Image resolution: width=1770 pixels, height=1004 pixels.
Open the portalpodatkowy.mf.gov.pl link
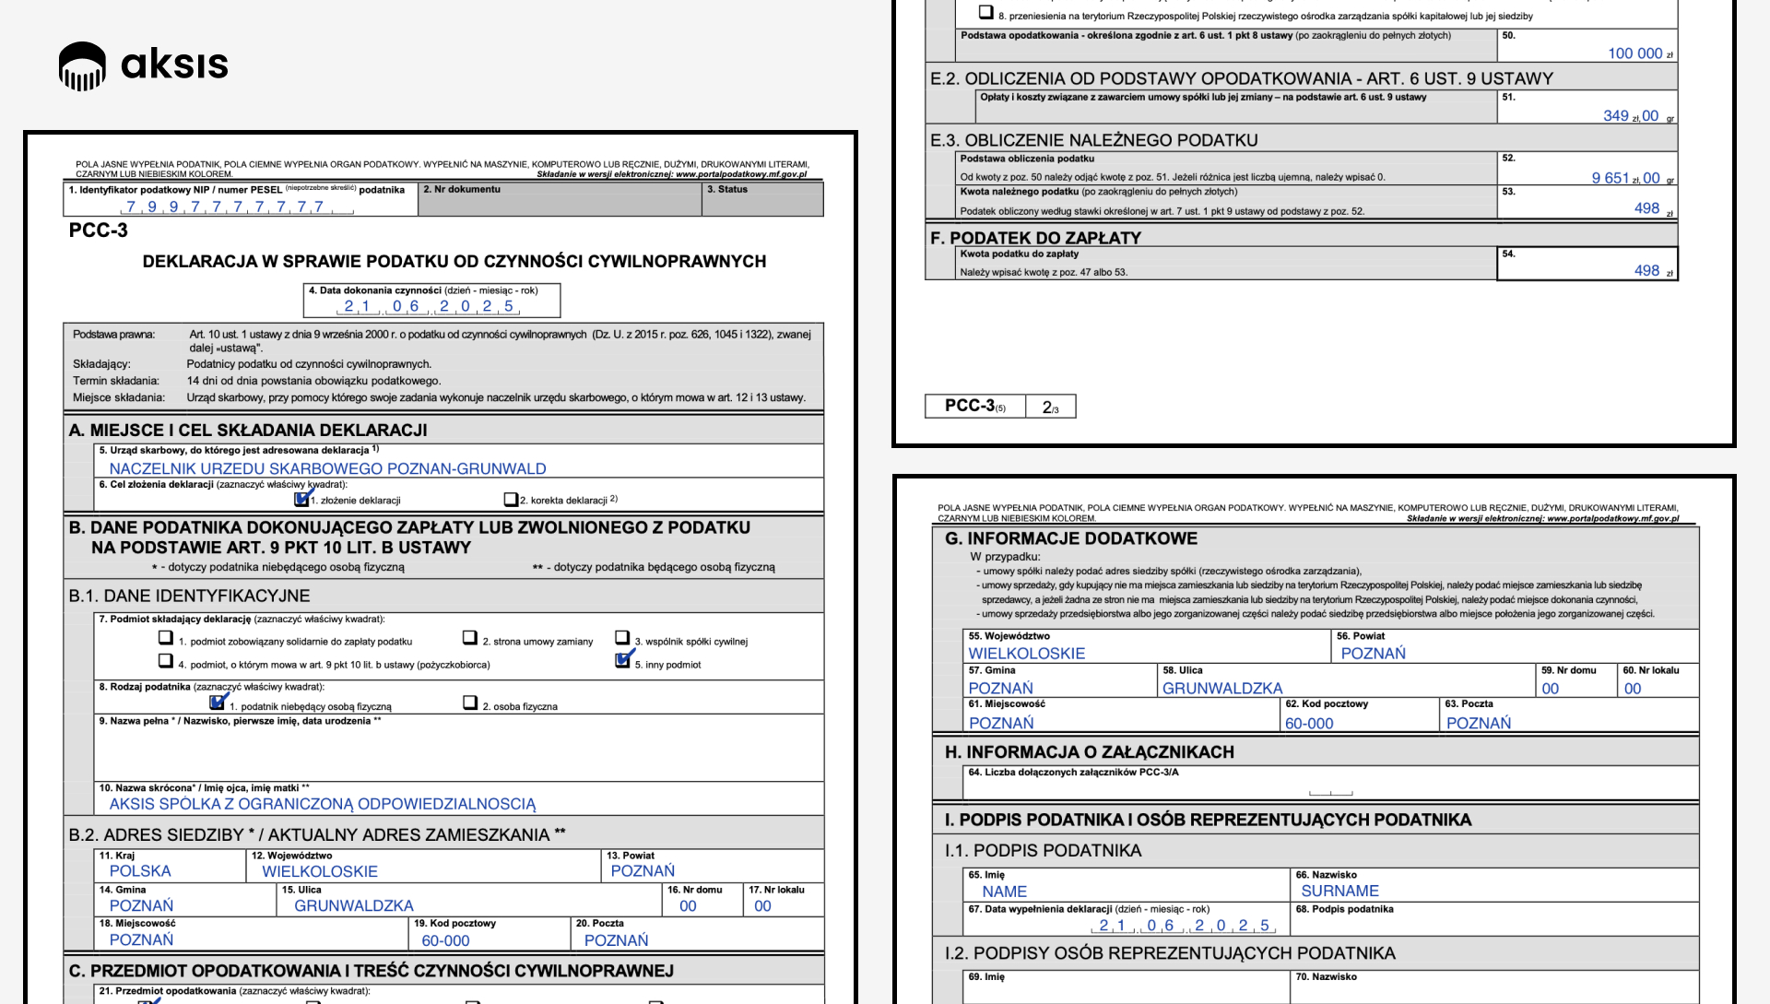pyautogui.click(x=740, y=174)
